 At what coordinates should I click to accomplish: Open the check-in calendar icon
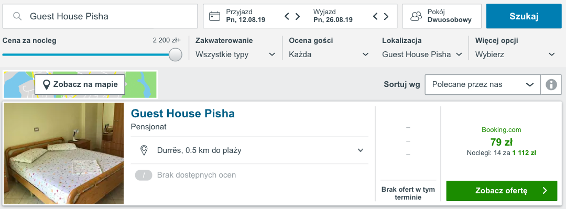tap(215, 16)
